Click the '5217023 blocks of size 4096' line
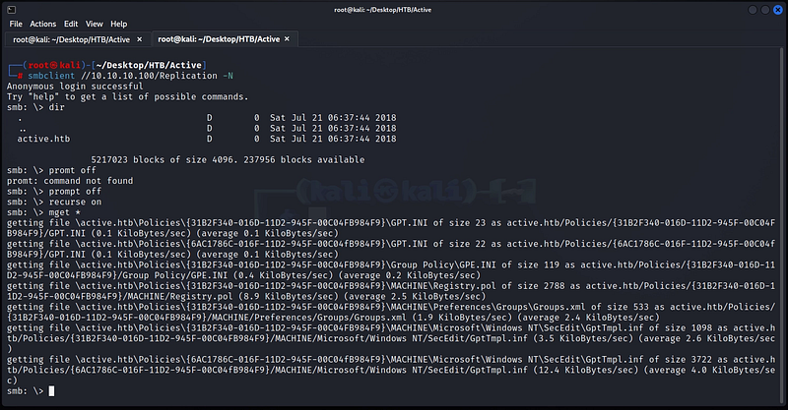 point(228,159)
